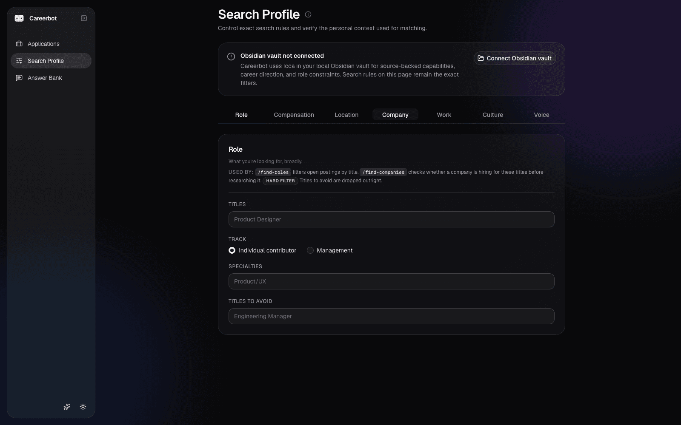The image size is (681, 425).
Task: Click the Answer Bank message icon
Action: [x=19, y=78]
